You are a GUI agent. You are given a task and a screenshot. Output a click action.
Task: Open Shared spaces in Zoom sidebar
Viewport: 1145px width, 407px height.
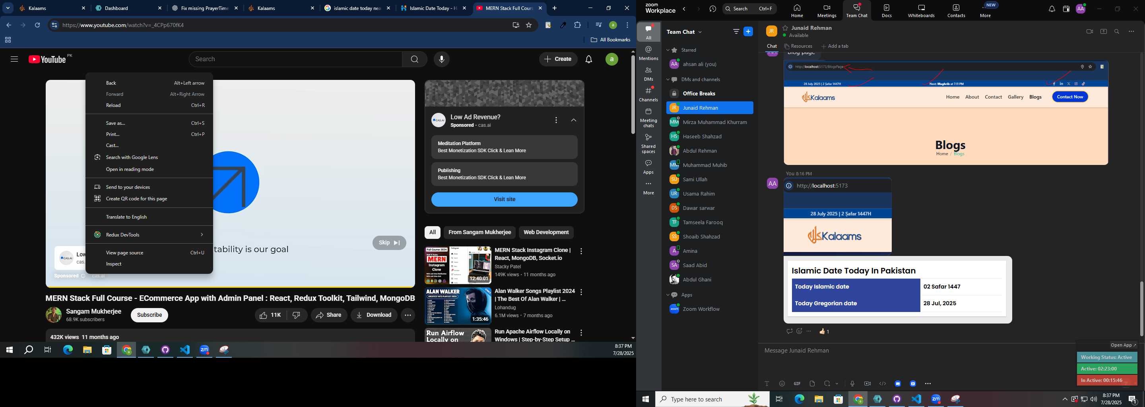point(648,143)
